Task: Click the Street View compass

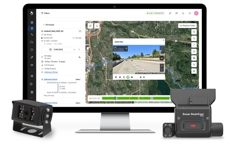Action: (x=162, y=58)
